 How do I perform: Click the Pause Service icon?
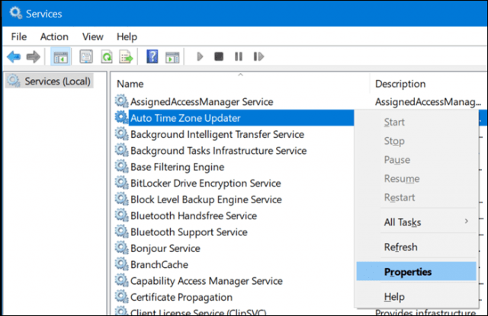(x=239, y=56)
